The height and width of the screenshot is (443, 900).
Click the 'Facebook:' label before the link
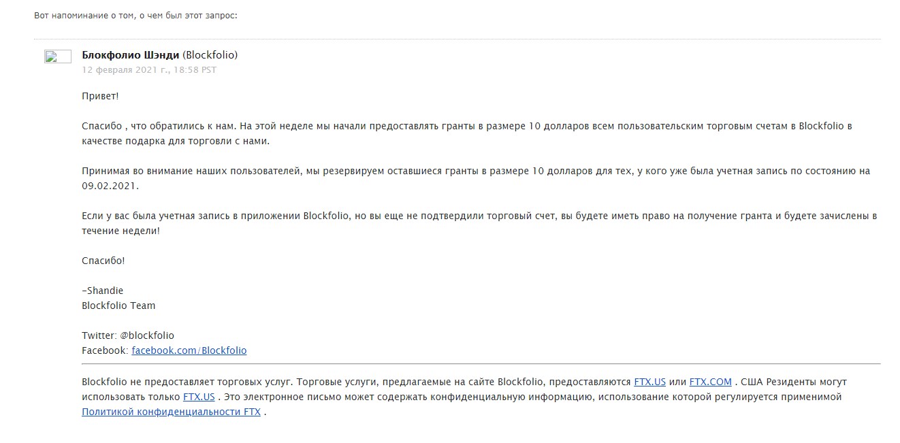pyautogui.click(x=105, y=350)
